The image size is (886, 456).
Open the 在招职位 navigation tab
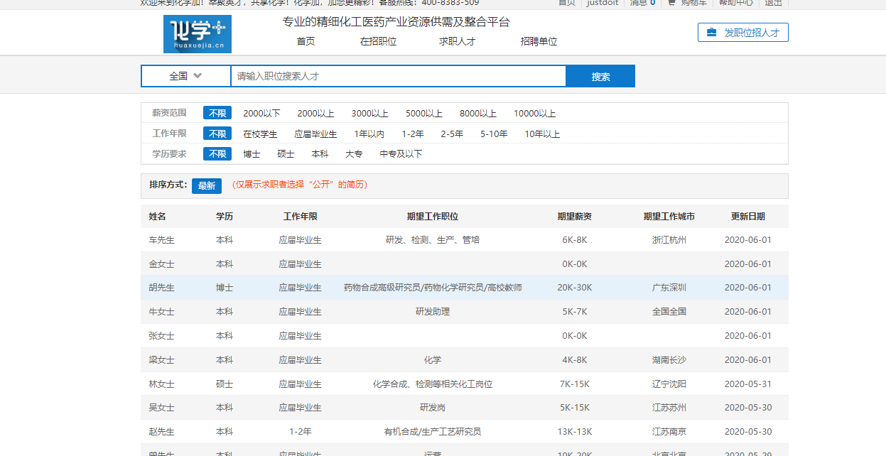[378, 41]
